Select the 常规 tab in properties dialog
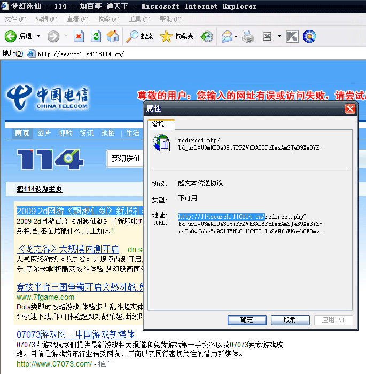Image resolution: width=366 pixels, height=374 pixels. pos(161,124)
